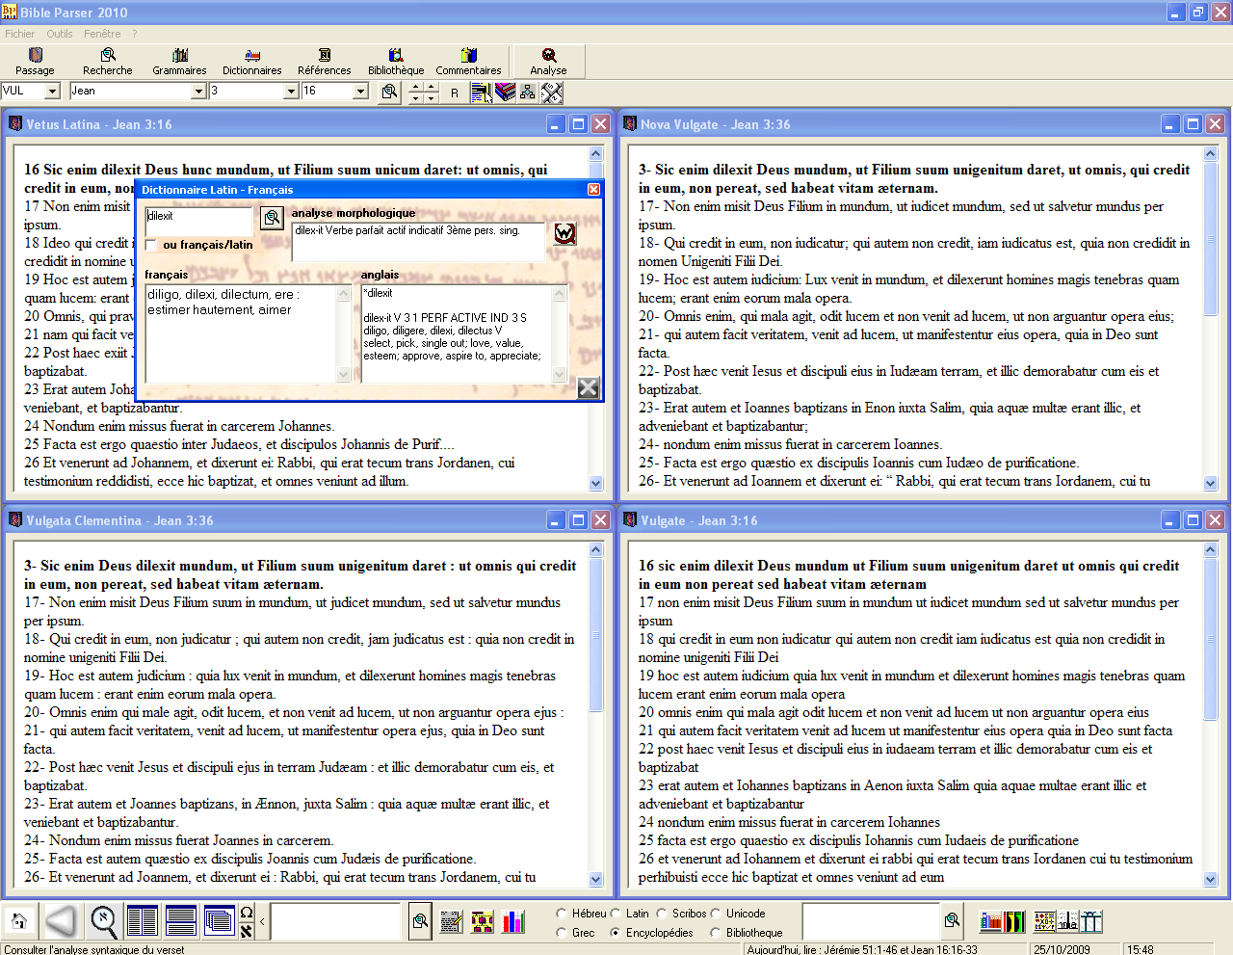Click the bookshelf icon in bottom right
The width and height of the screenshot is (1233, 955).
990,922
